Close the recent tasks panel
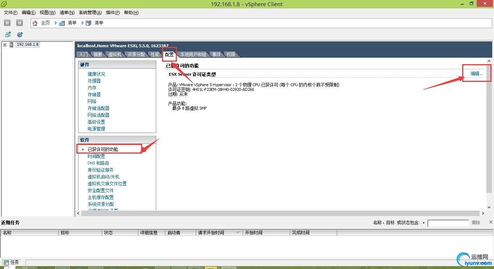This screenshot has height=269, width=494. (x=491, y=222)
